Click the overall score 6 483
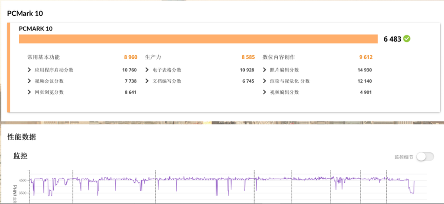444x204 pixels. click(392, 39)
